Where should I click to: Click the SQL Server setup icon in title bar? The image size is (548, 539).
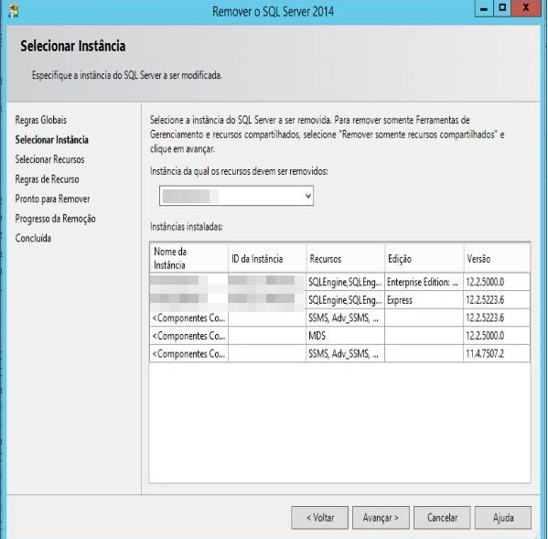pyautogui.click(x=14, y=11)
